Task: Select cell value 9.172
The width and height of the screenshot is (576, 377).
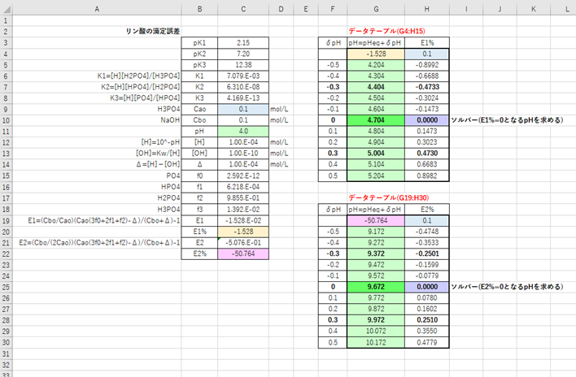Action: (376, 232)
